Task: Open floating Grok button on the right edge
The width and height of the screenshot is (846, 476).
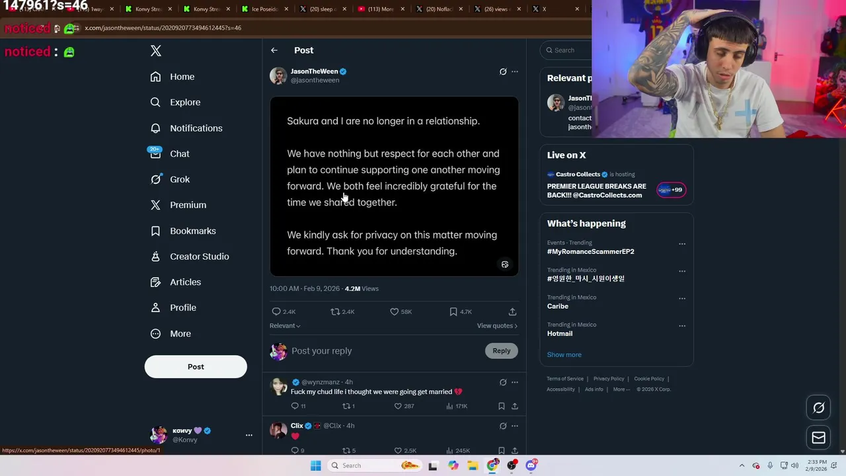Action: pyautogui.click(x=819, y=408)
